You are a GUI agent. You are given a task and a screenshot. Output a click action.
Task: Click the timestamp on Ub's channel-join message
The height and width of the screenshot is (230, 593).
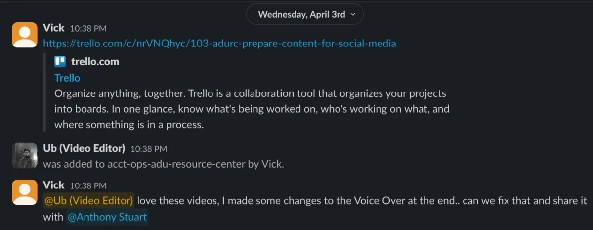[149, 149]
